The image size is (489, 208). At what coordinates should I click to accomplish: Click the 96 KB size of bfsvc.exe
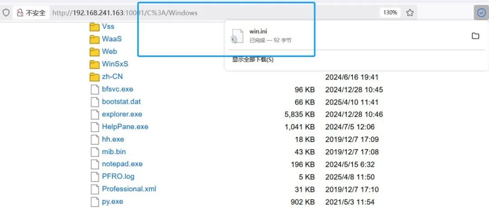point(305,90)
